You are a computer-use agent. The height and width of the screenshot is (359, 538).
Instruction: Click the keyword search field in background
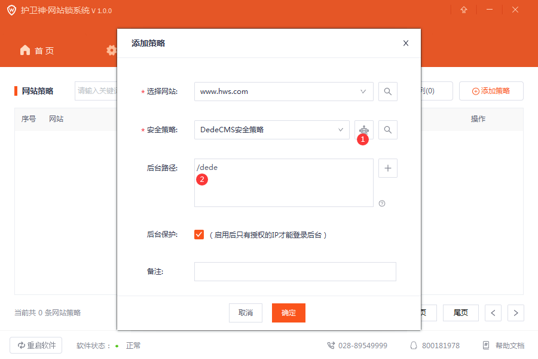pos(96,91)
